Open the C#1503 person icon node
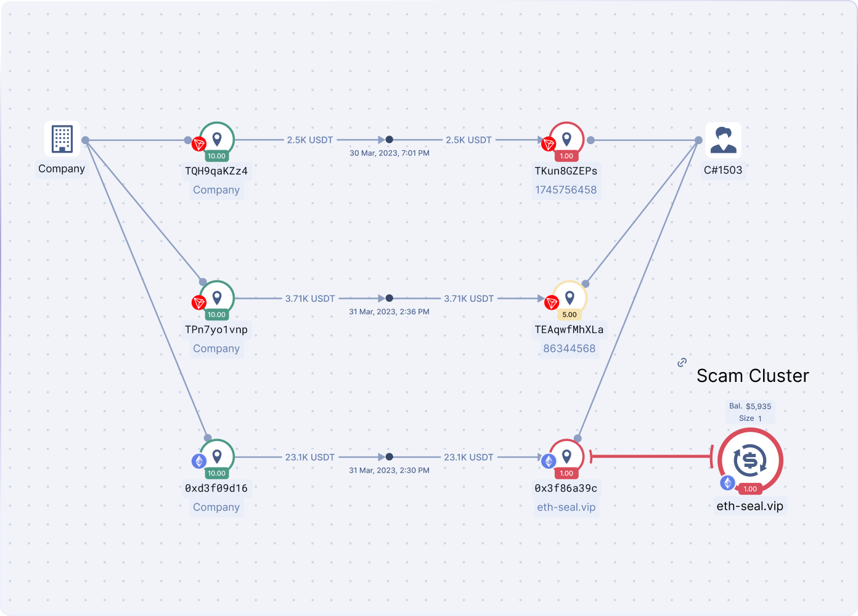Viewport: 858px width, 616px height. point(723,140)
